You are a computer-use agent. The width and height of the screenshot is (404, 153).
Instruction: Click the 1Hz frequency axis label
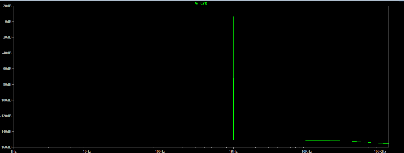(x=13, y=151)
